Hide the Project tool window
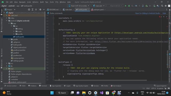The image size is (171, 96). pyautogui.click(x=44, y=10)
